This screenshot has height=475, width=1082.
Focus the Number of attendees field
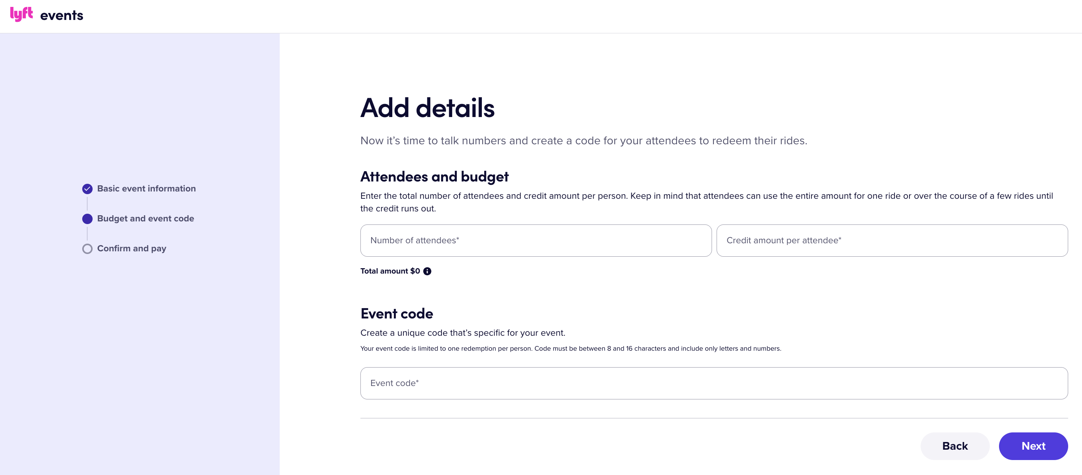[x=536, y=241]
